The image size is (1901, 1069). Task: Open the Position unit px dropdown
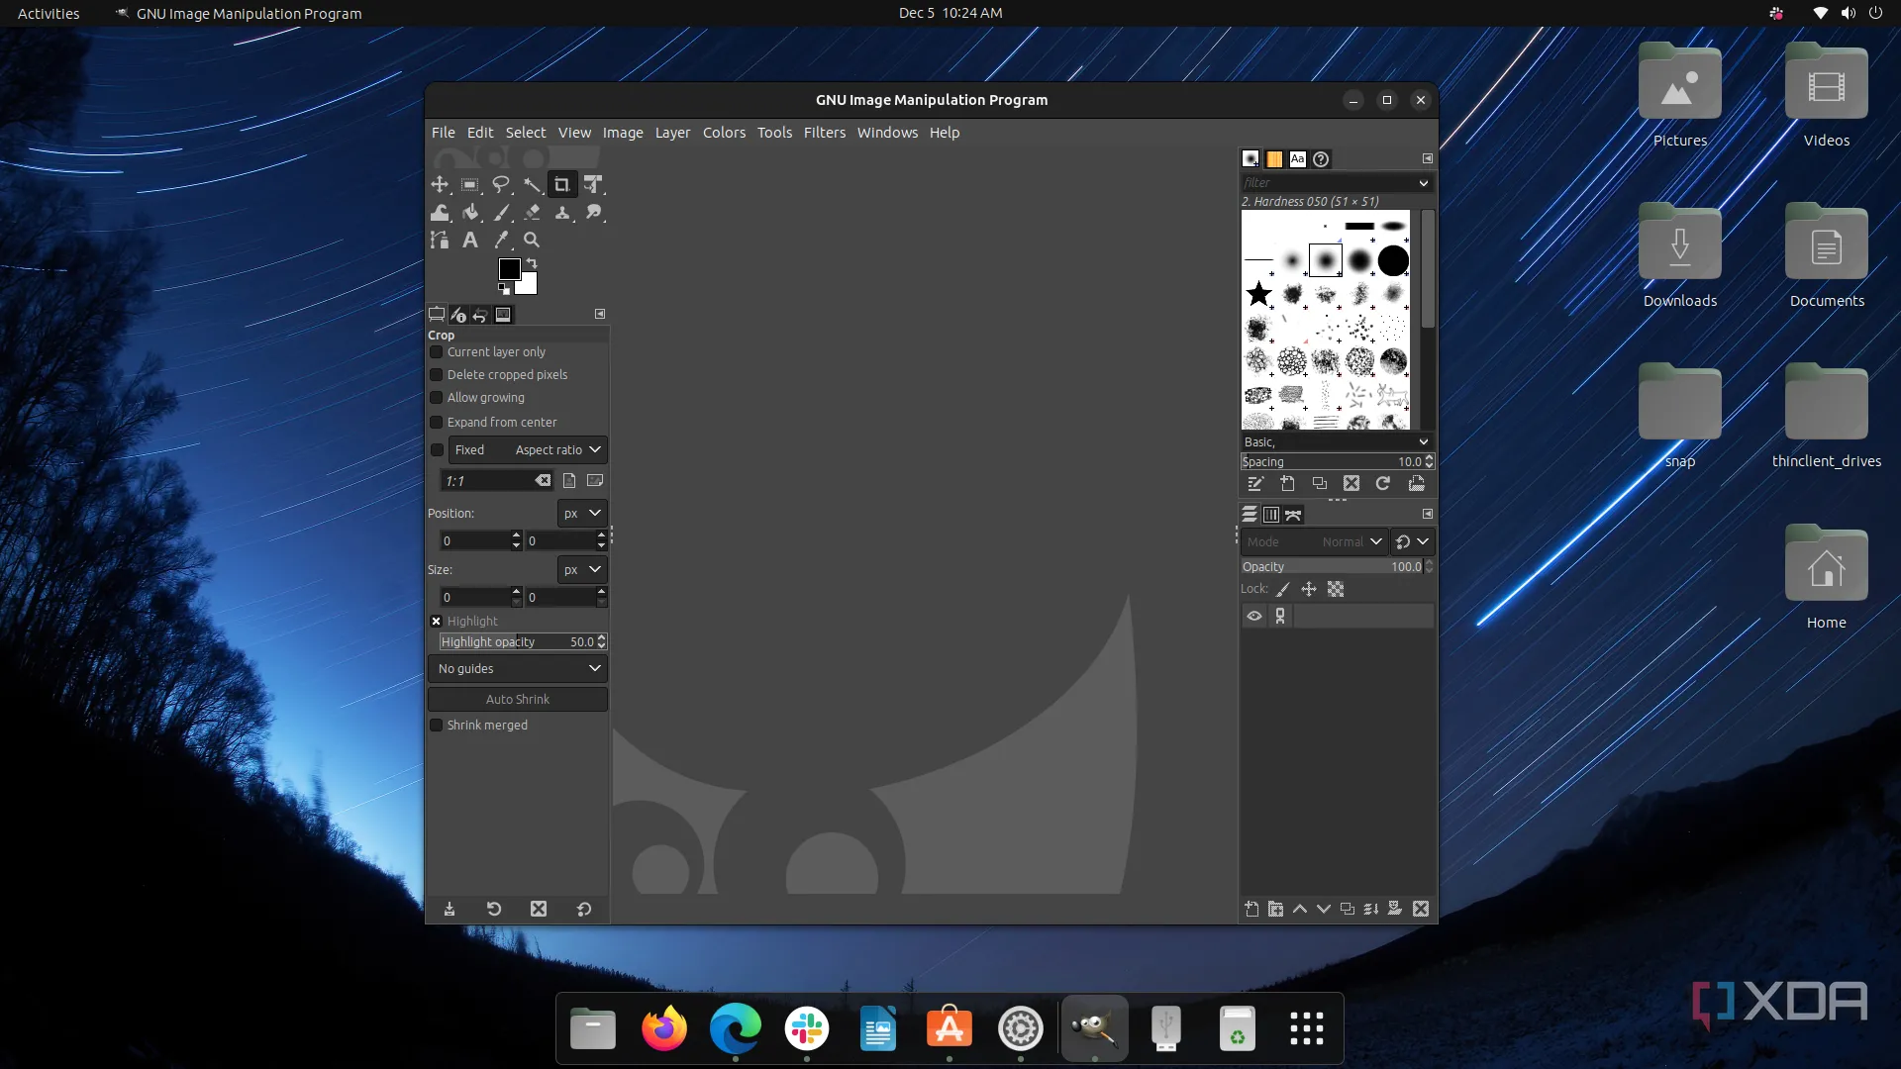coord(582,514)
